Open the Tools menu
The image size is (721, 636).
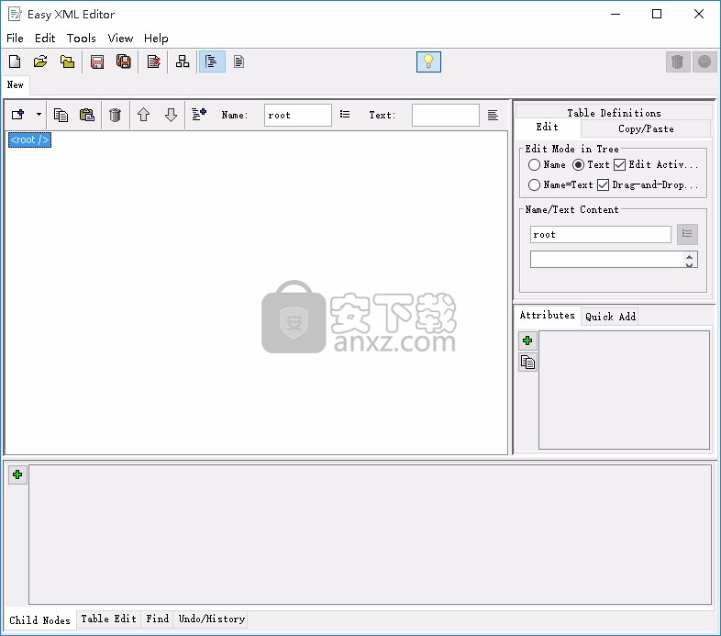tap(82, 39)
